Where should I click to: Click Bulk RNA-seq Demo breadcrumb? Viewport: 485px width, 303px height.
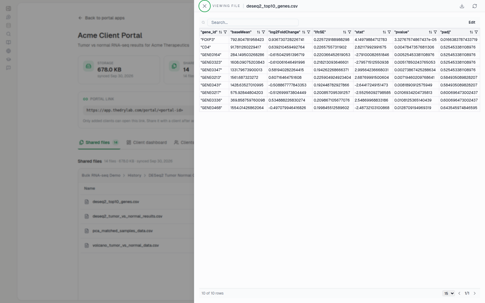coord(101,175)
